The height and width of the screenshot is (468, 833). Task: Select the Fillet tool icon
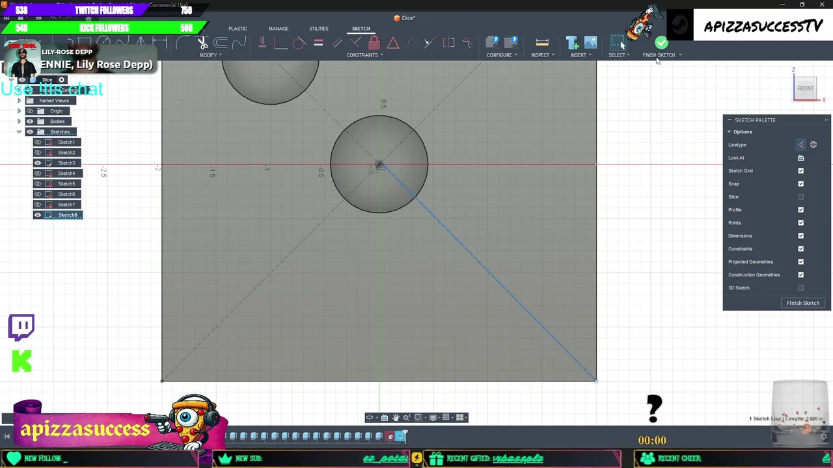pos(184,43)
